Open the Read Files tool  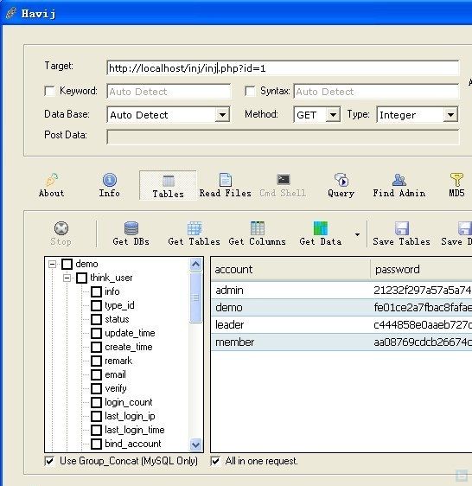click(226, 185)
